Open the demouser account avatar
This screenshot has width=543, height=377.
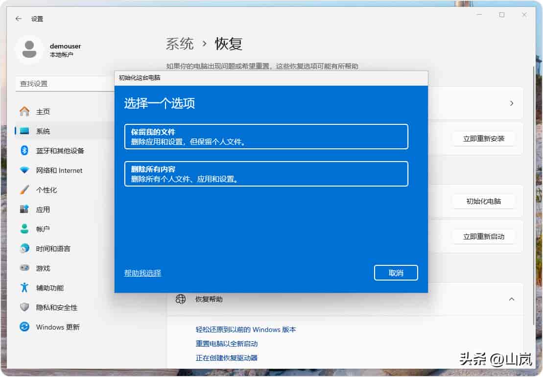[29, 49]
